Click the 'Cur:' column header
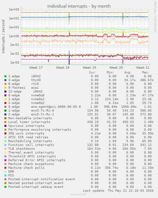The width and height of the screenshot is (158, 198). click(93, 72)
